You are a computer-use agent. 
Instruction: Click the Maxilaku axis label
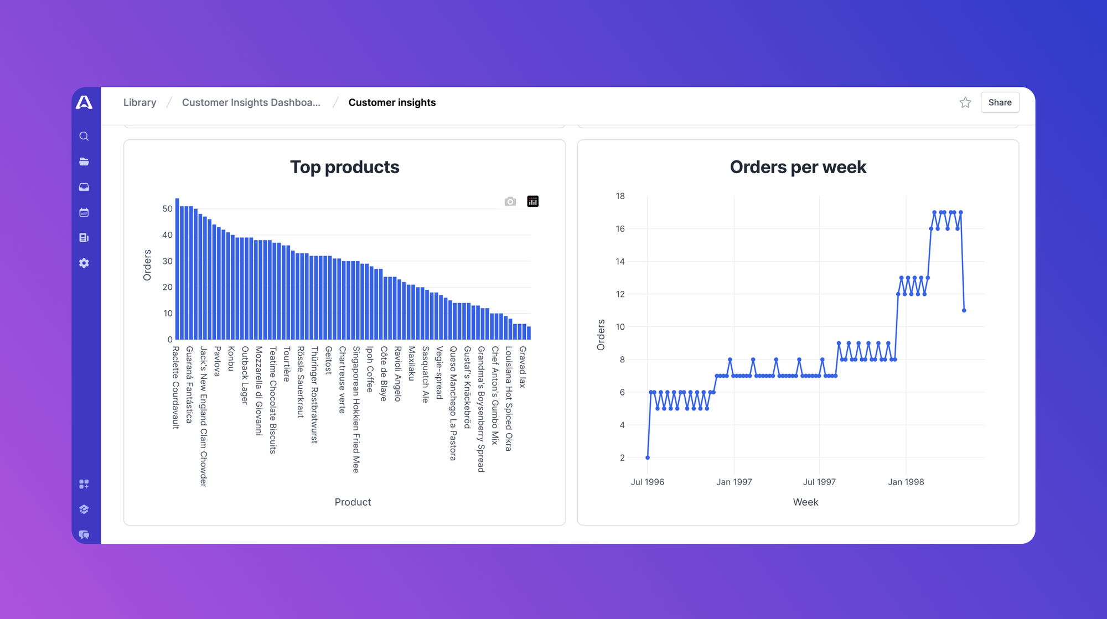point(411,363)
